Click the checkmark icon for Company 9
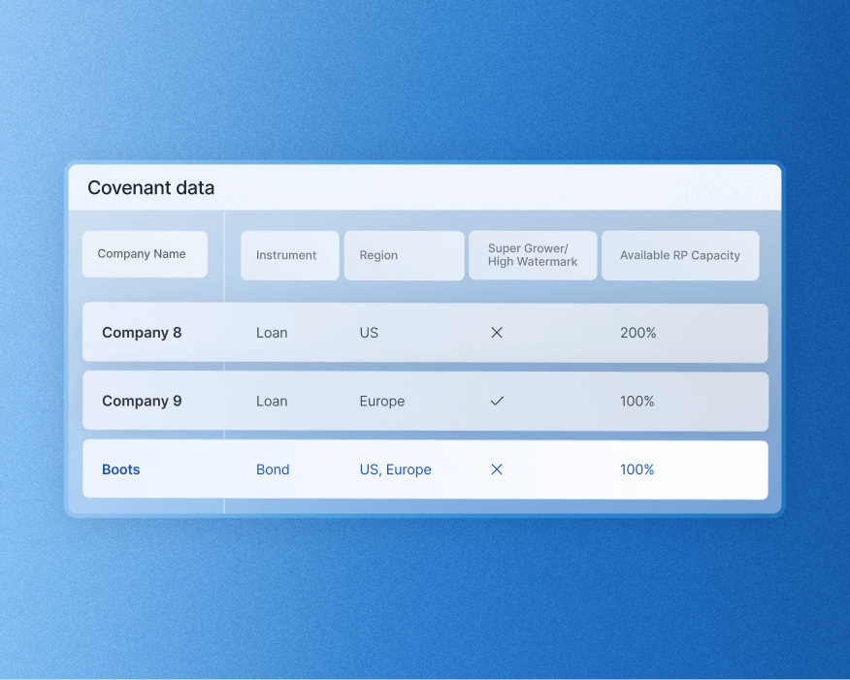Image resolution: width=850 pixels, height=680 pixels. [x=496, y=401]
